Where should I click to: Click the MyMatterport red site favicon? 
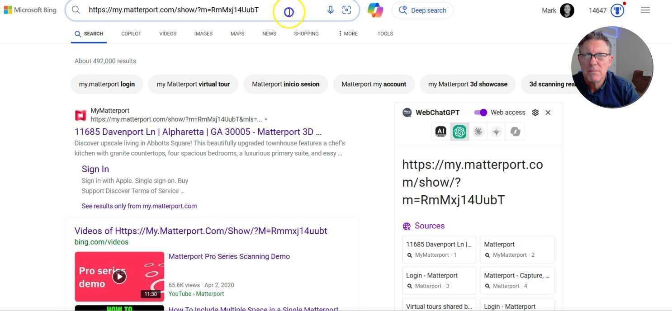coord(80,115)
